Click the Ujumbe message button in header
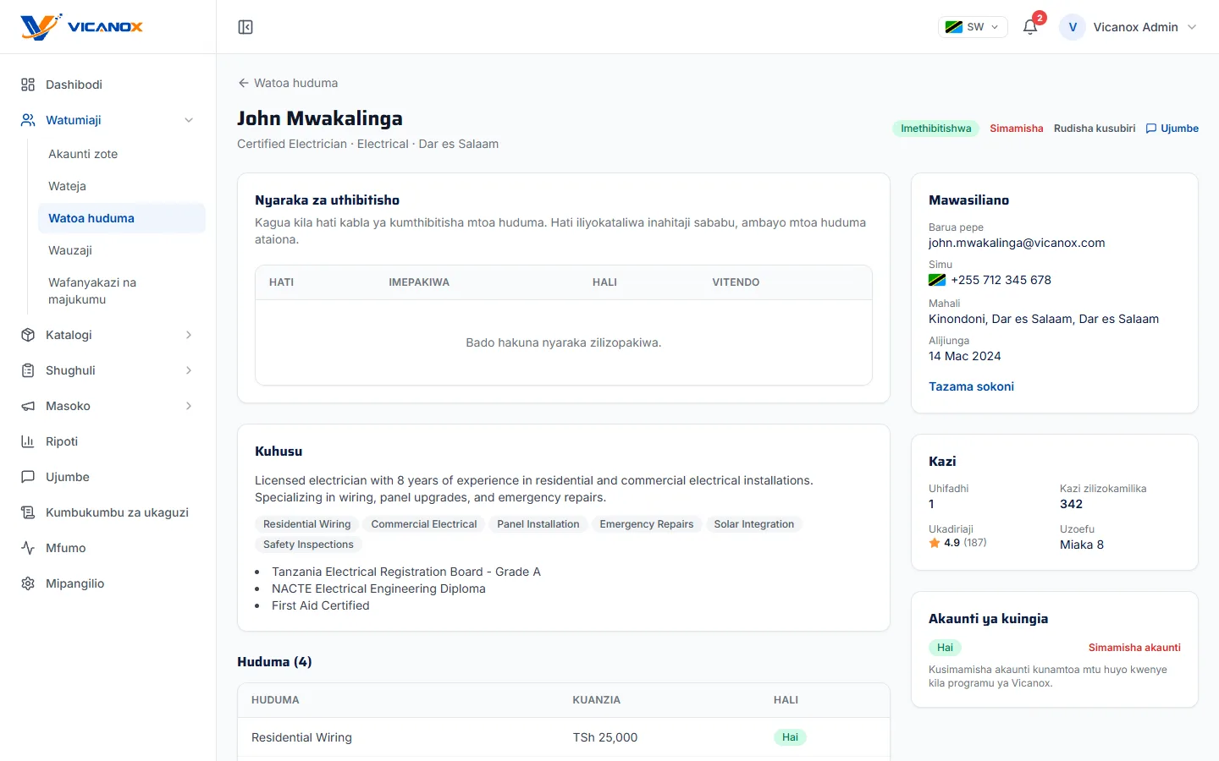 click(x=1172, y=129)
